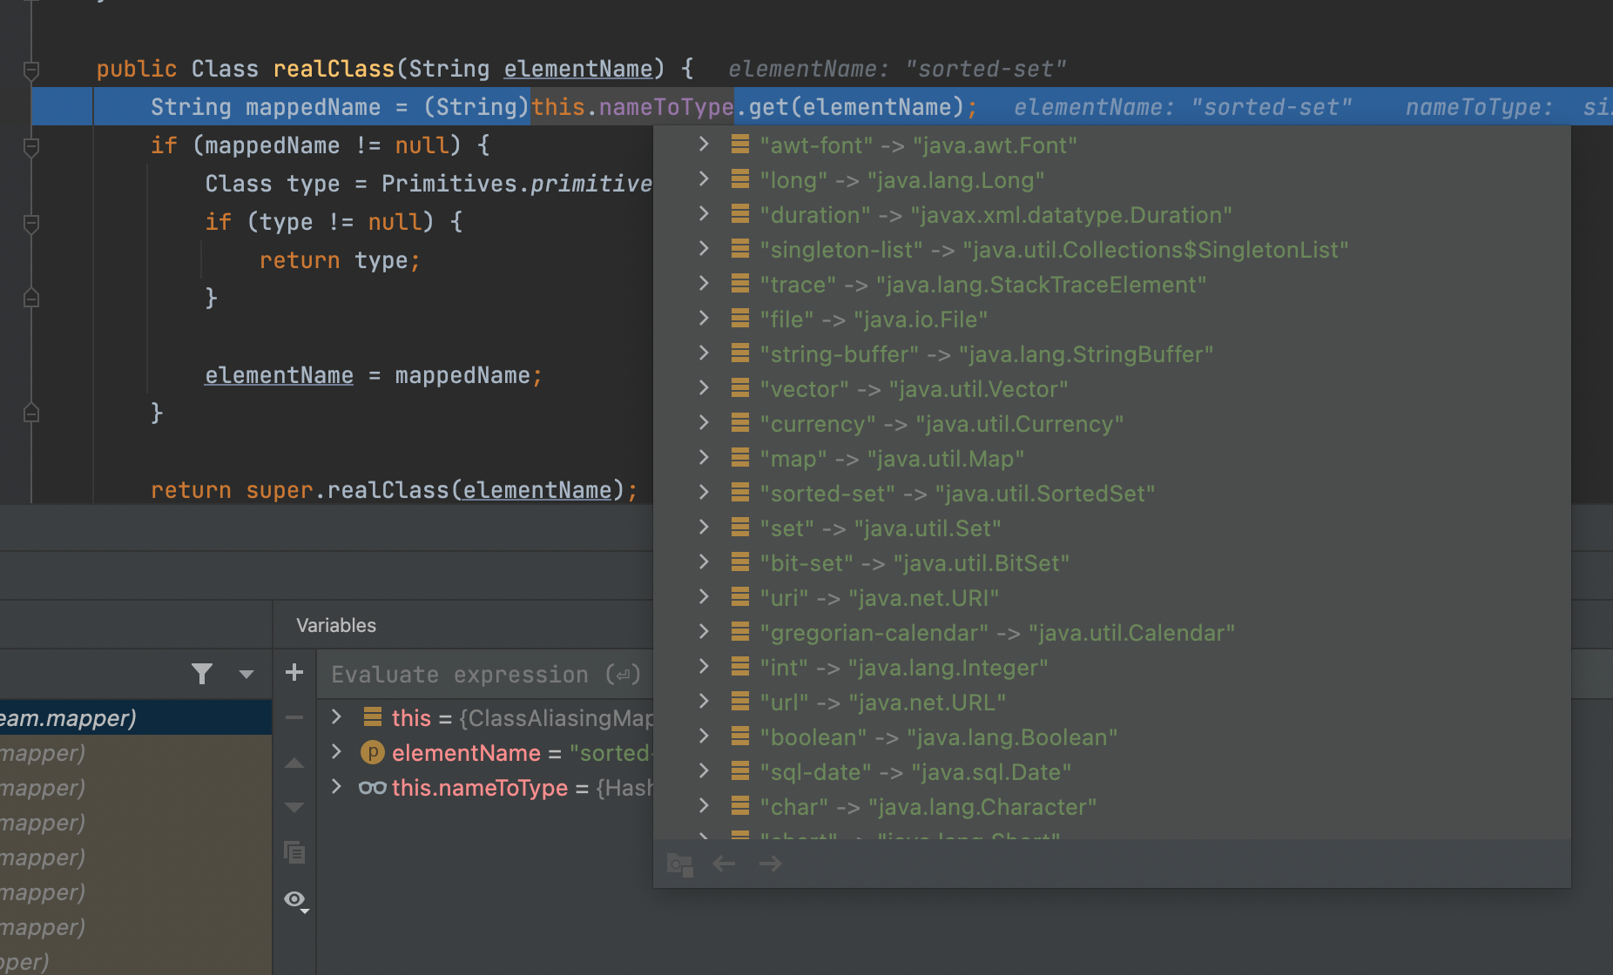This screenshot has width=1613, height=975.
Task: Toggle fold marker beside the realClass method
Action: pyautogui.click(x=31, y=70)
